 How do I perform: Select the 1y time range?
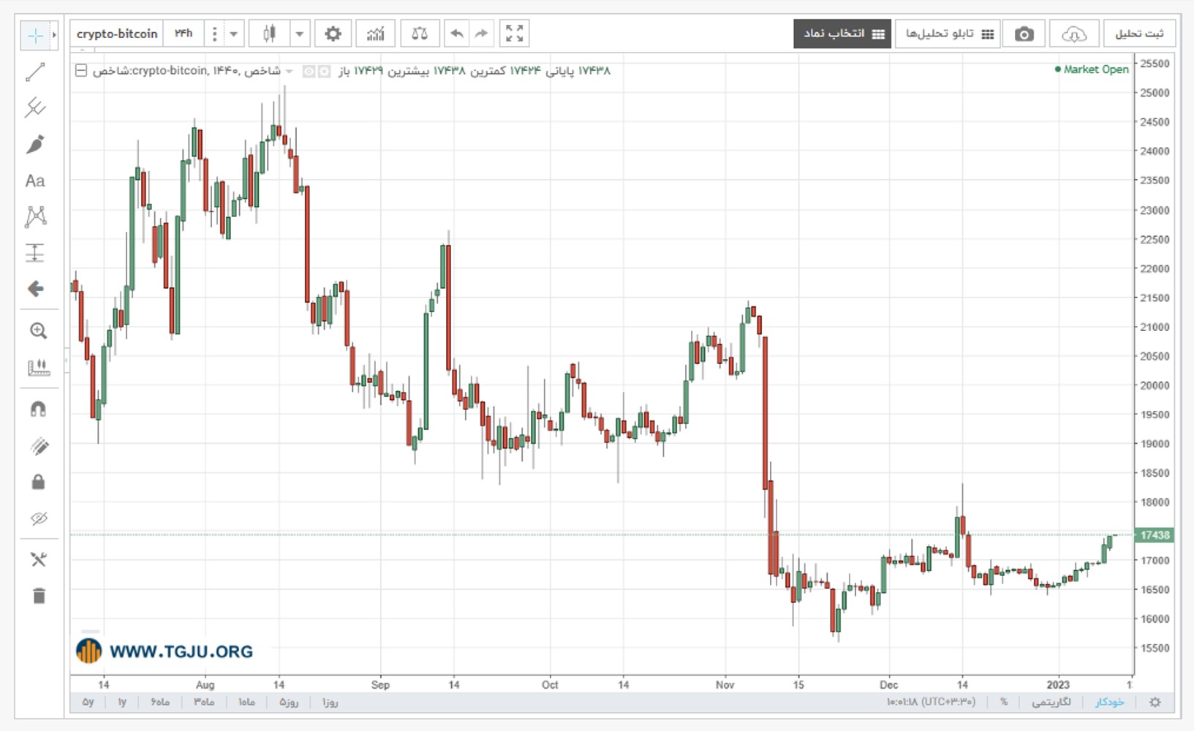pos(122,702)
